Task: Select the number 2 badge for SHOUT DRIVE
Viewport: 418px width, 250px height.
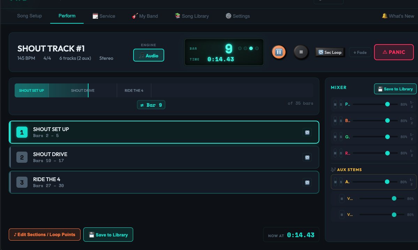Action: 22,158
